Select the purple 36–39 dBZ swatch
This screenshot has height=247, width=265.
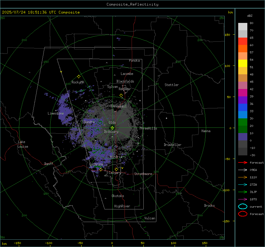[243, 100]
